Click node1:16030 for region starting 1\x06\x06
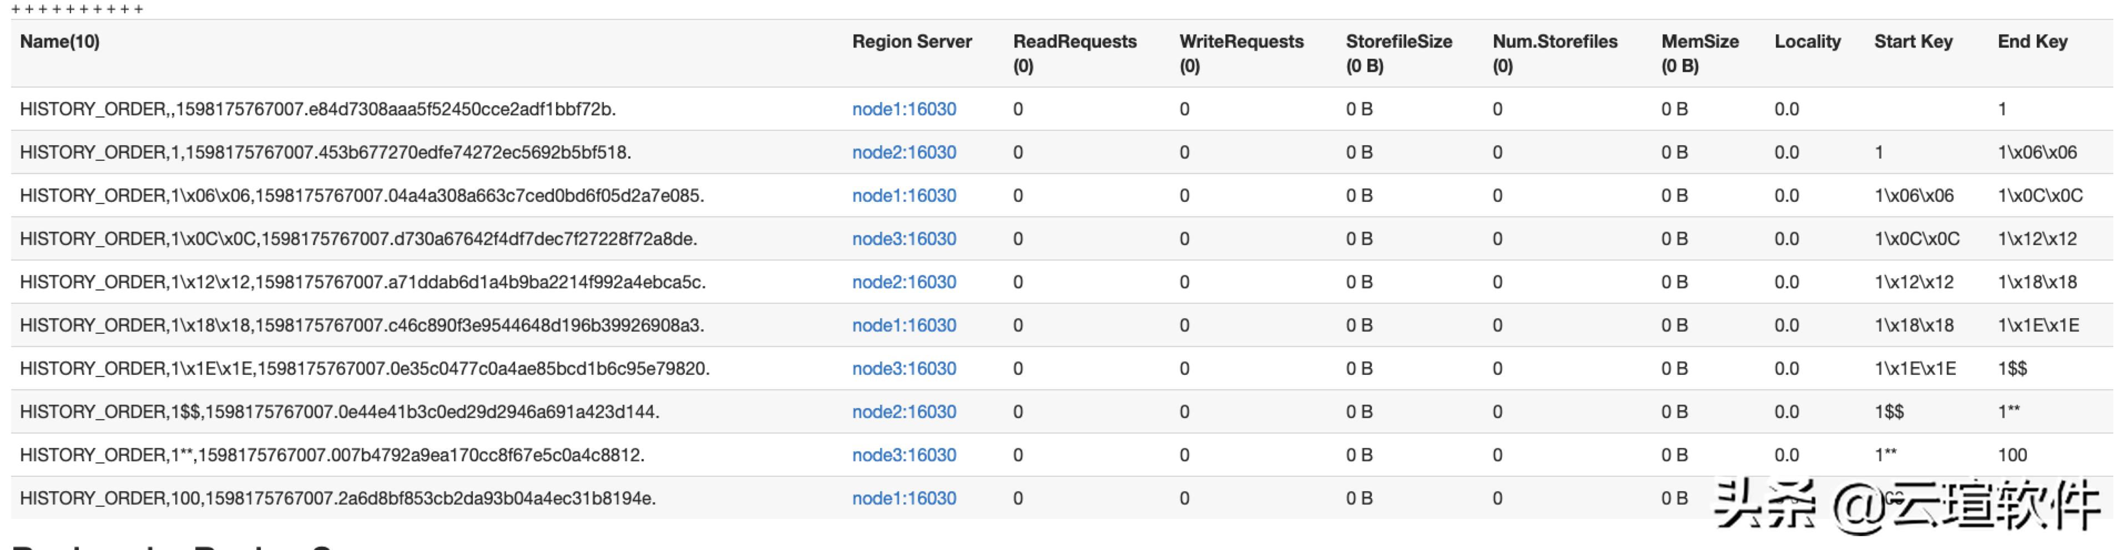The image size is (2120, 550). click(903, 196)
